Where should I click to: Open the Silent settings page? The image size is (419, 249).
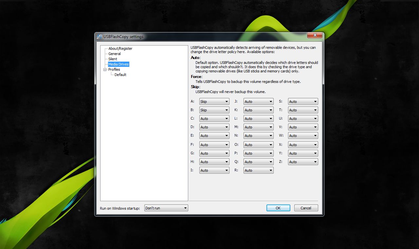pyautogui.click(x=113, y=59)
